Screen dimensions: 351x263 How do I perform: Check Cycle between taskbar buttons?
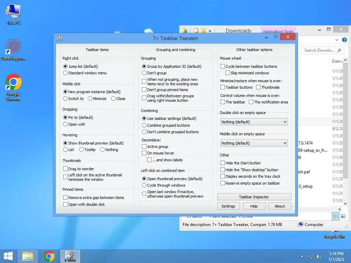pyautogui.click(x=249, y=66)
